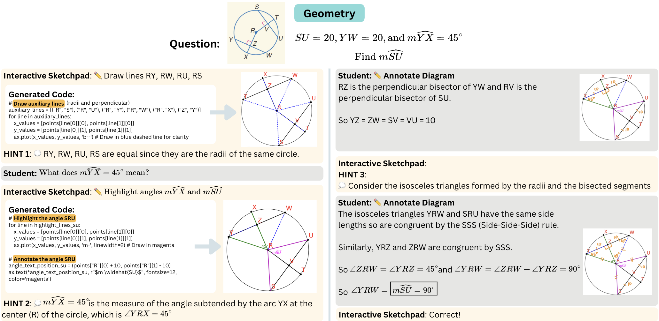Click the speech bubble icon in HINT 3

pos(342,186)
